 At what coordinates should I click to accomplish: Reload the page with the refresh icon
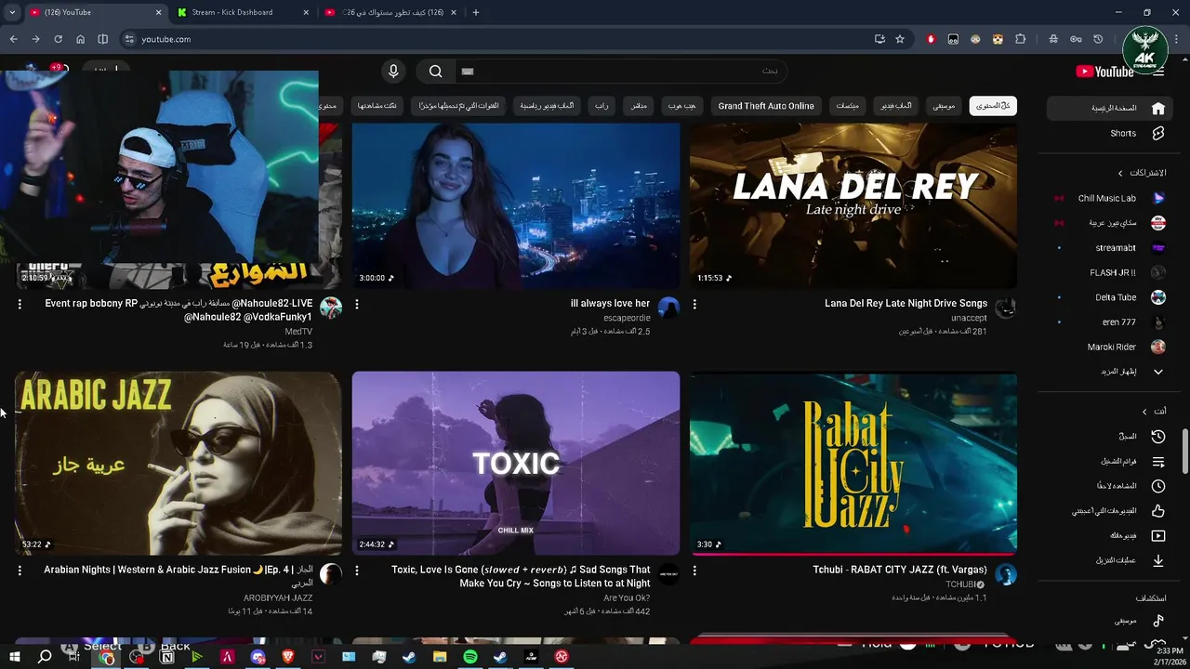58,39
